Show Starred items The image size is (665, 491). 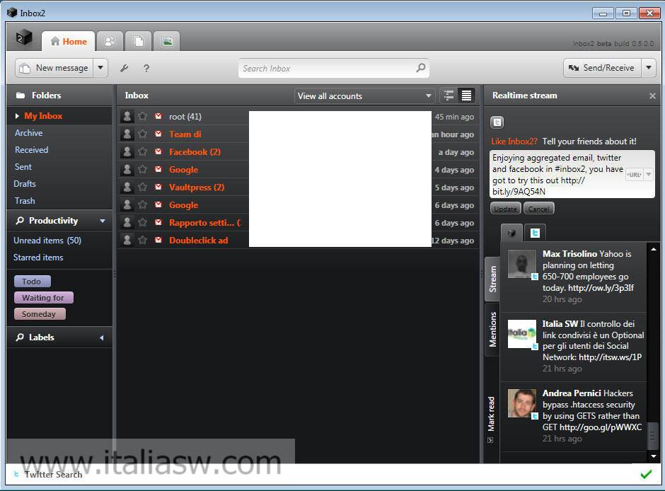coord(38,258)
